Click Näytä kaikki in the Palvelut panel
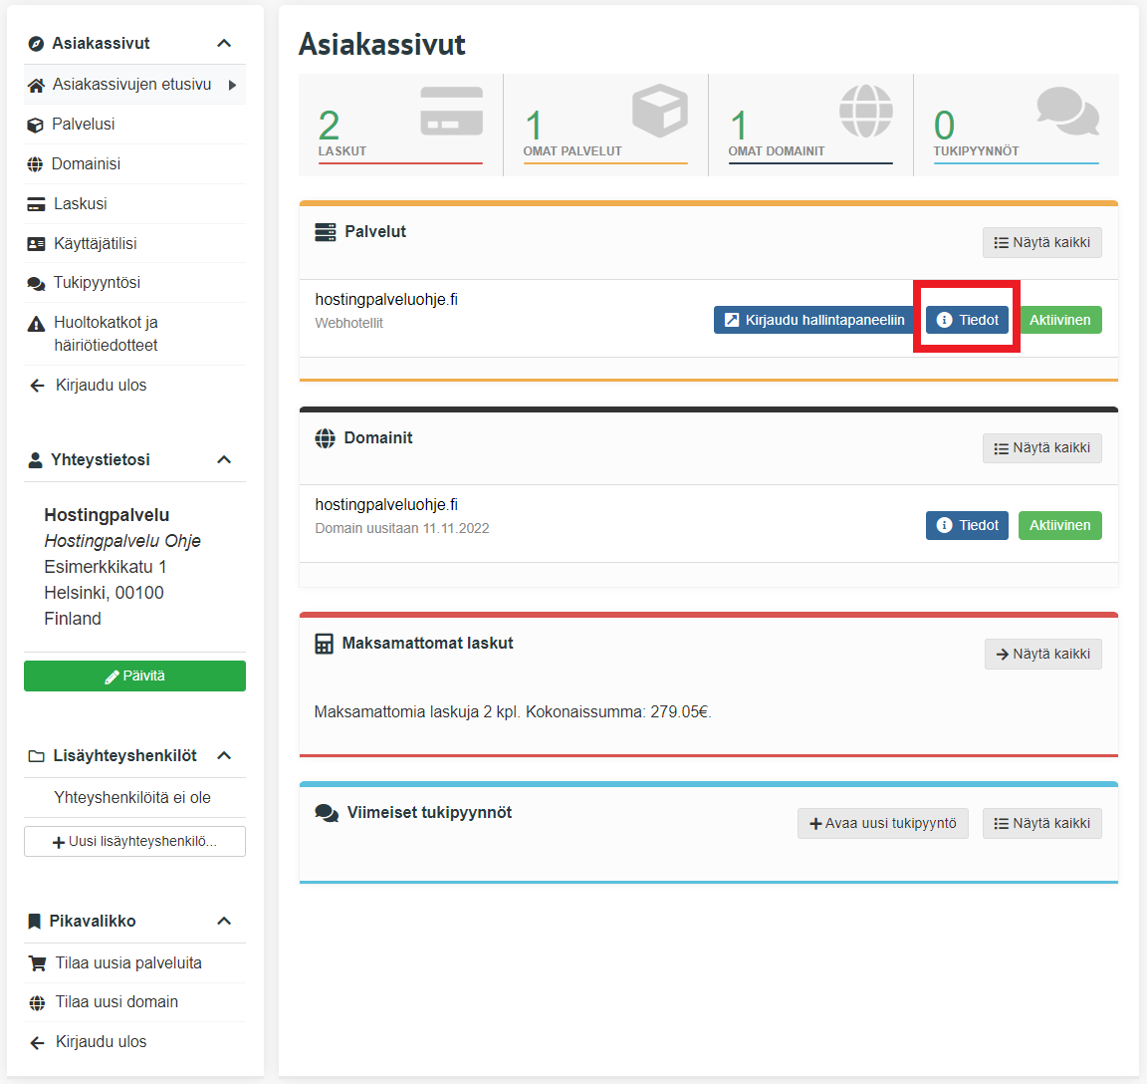Image resolution: width=1147 pixels, height=1084 pixels. [1042, 242]
